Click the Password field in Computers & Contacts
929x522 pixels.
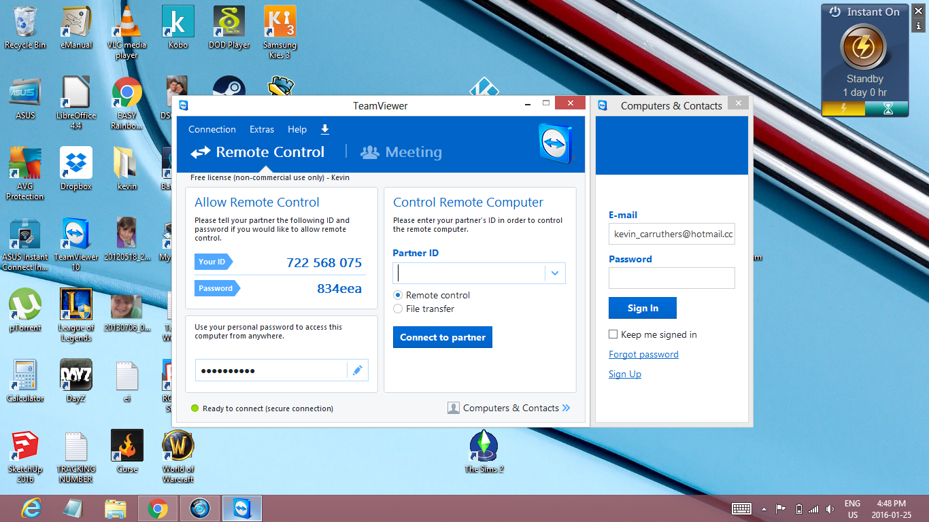[672, 278]
